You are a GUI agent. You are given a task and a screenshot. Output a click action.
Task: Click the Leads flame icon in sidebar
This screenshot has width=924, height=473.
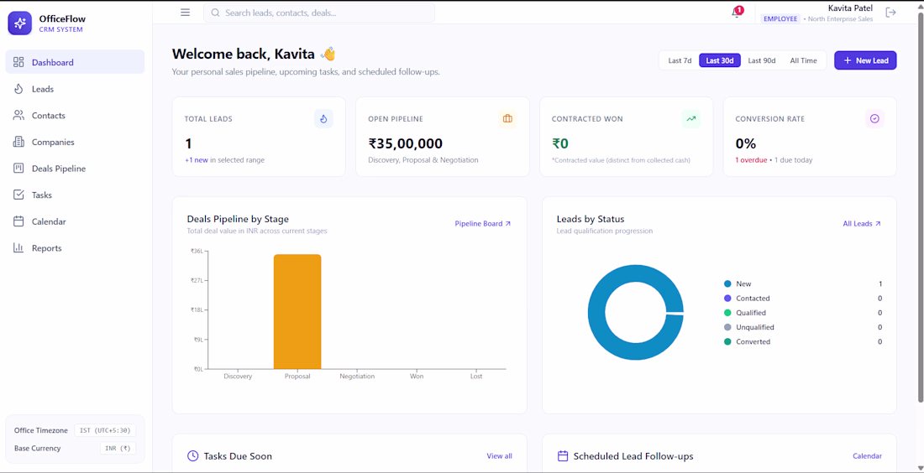tap(18, 89)
